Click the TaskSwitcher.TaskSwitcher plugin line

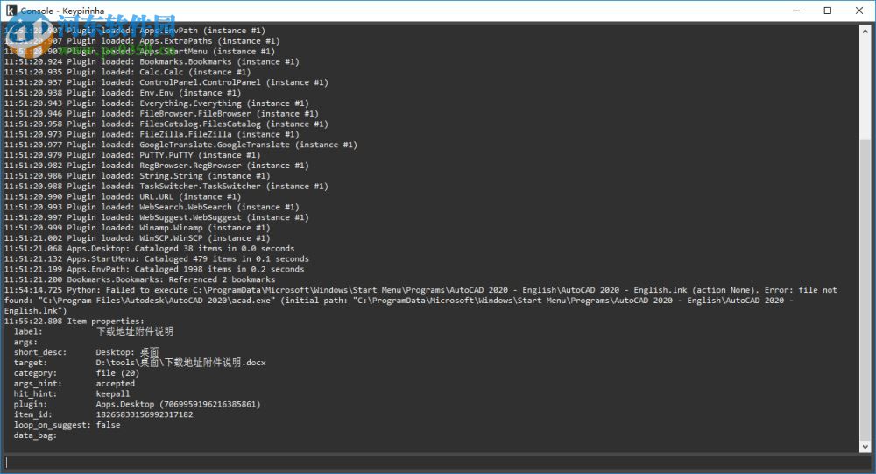click(166, 186)
